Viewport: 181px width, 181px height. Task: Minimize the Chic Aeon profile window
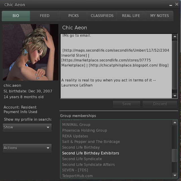click(x=171, y=5)
